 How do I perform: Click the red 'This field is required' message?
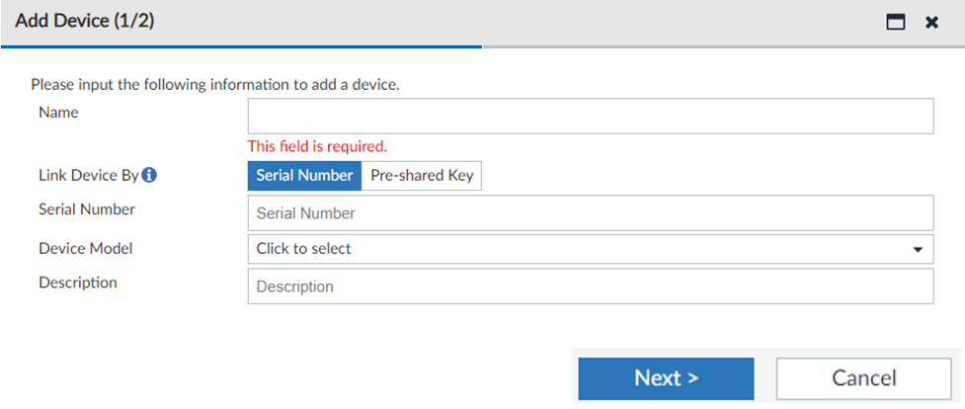pyautogui.click(x=317, y=146)
